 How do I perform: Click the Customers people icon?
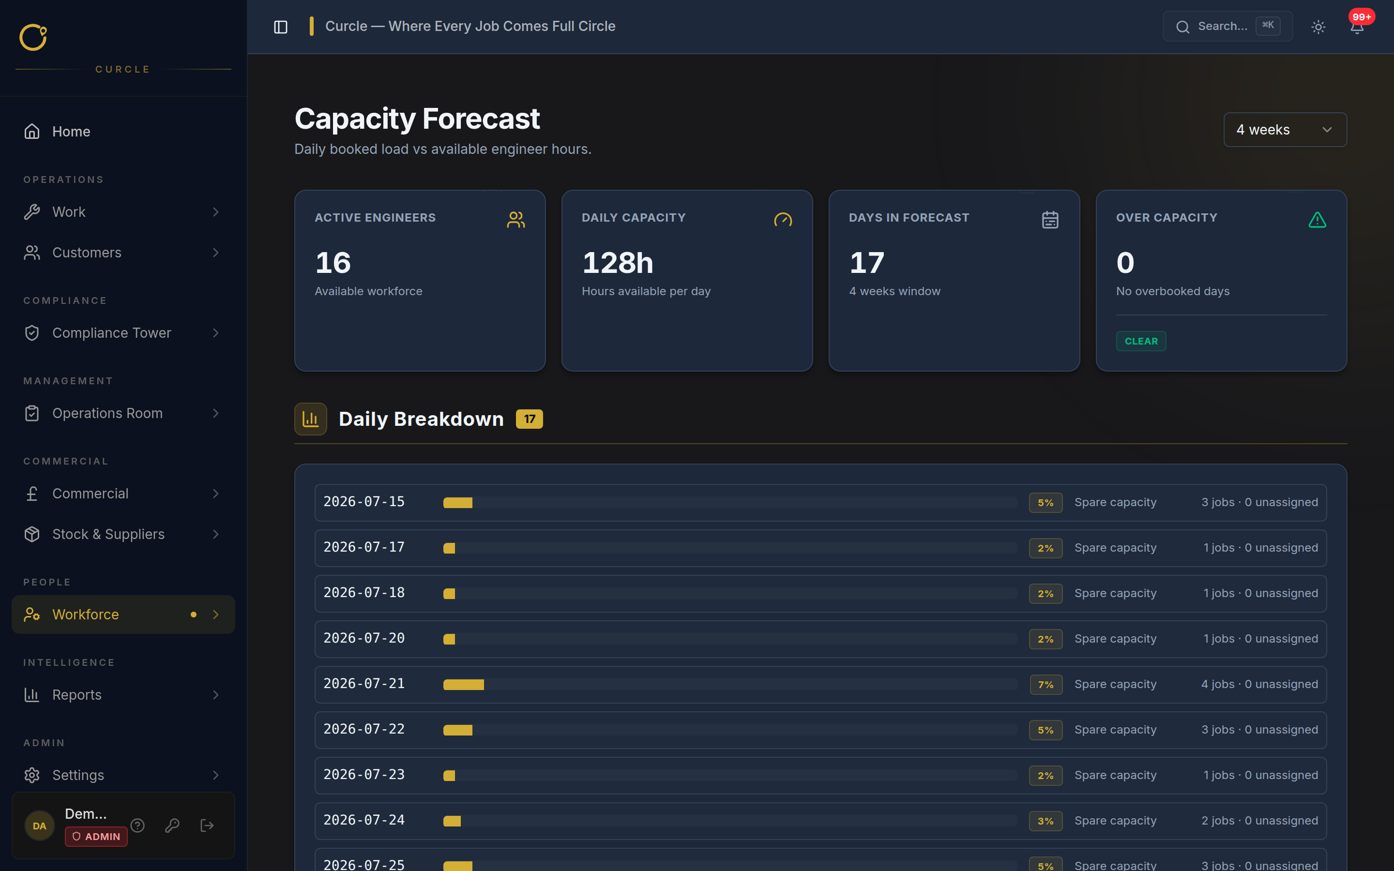[x=32, y=252]
